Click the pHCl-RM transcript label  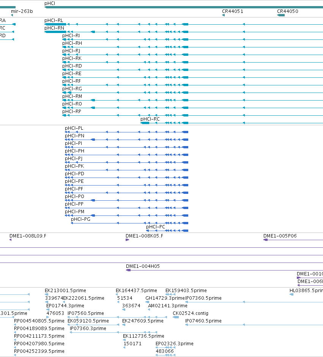tap(72, 96)
